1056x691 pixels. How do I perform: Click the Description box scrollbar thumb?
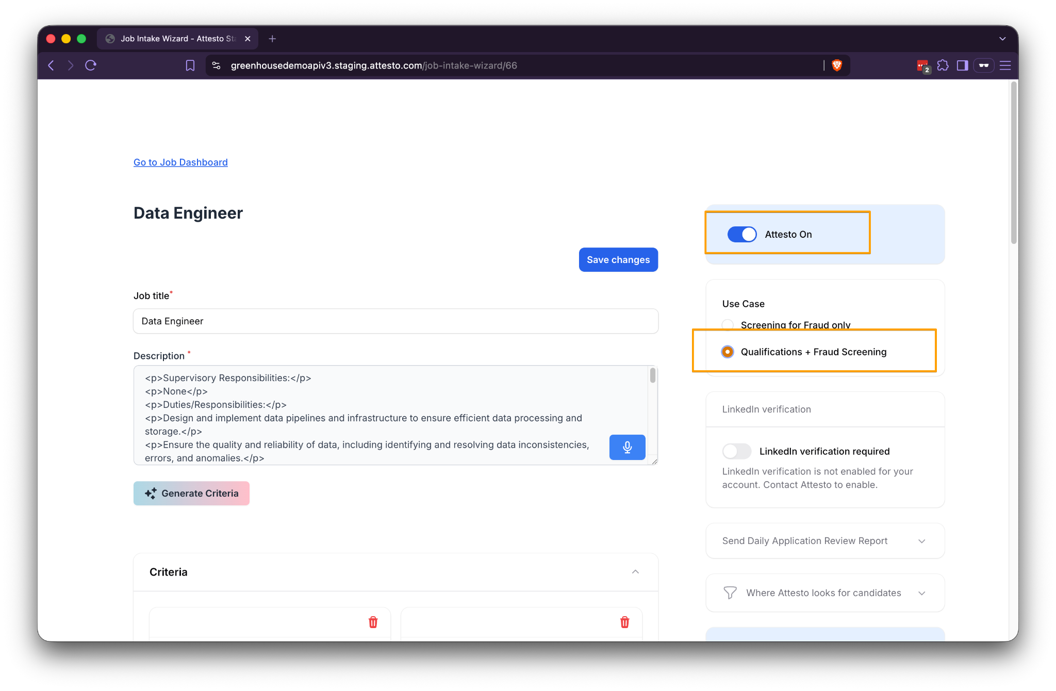point(653,375)
